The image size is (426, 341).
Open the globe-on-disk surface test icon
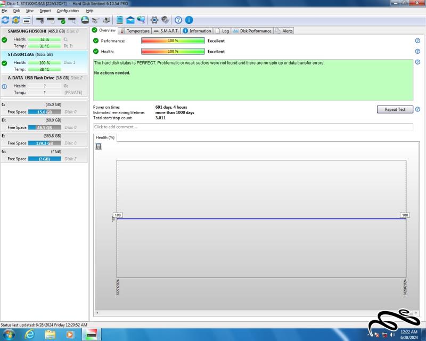(85, 20)
